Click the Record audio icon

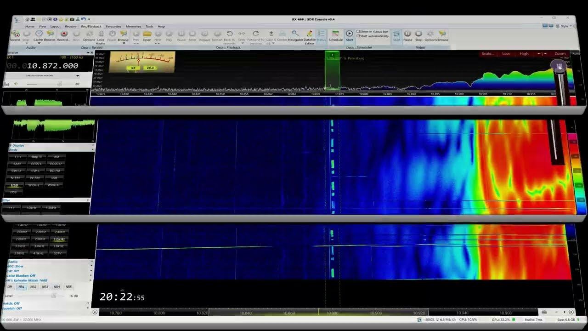pyautogui.click(x=15, y=34)
